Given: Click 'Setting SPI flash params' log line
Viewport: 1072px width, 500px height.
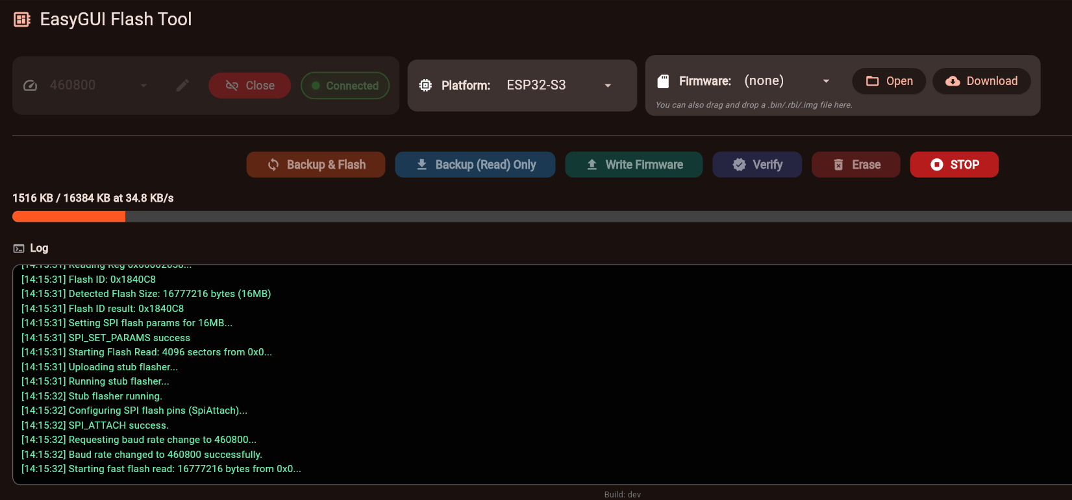Looking at the screenshot, I should pos(127,323).
